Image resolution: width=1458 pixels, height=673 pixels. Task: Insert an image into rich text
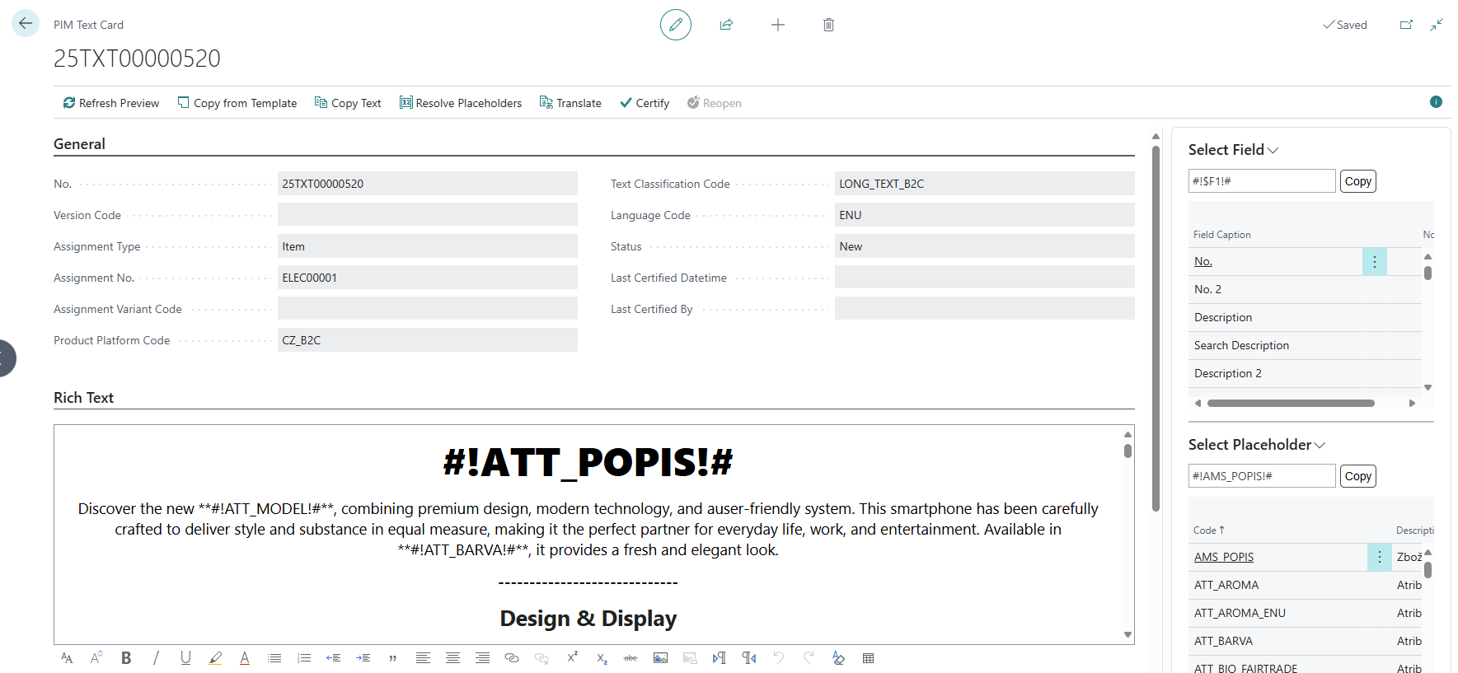click(x=660, y=657)
